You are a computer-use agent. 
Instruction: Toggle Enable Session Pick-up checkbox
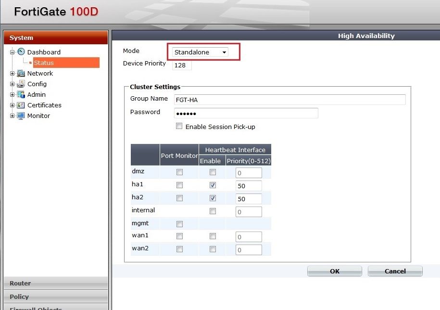click(x=179, y=126)
